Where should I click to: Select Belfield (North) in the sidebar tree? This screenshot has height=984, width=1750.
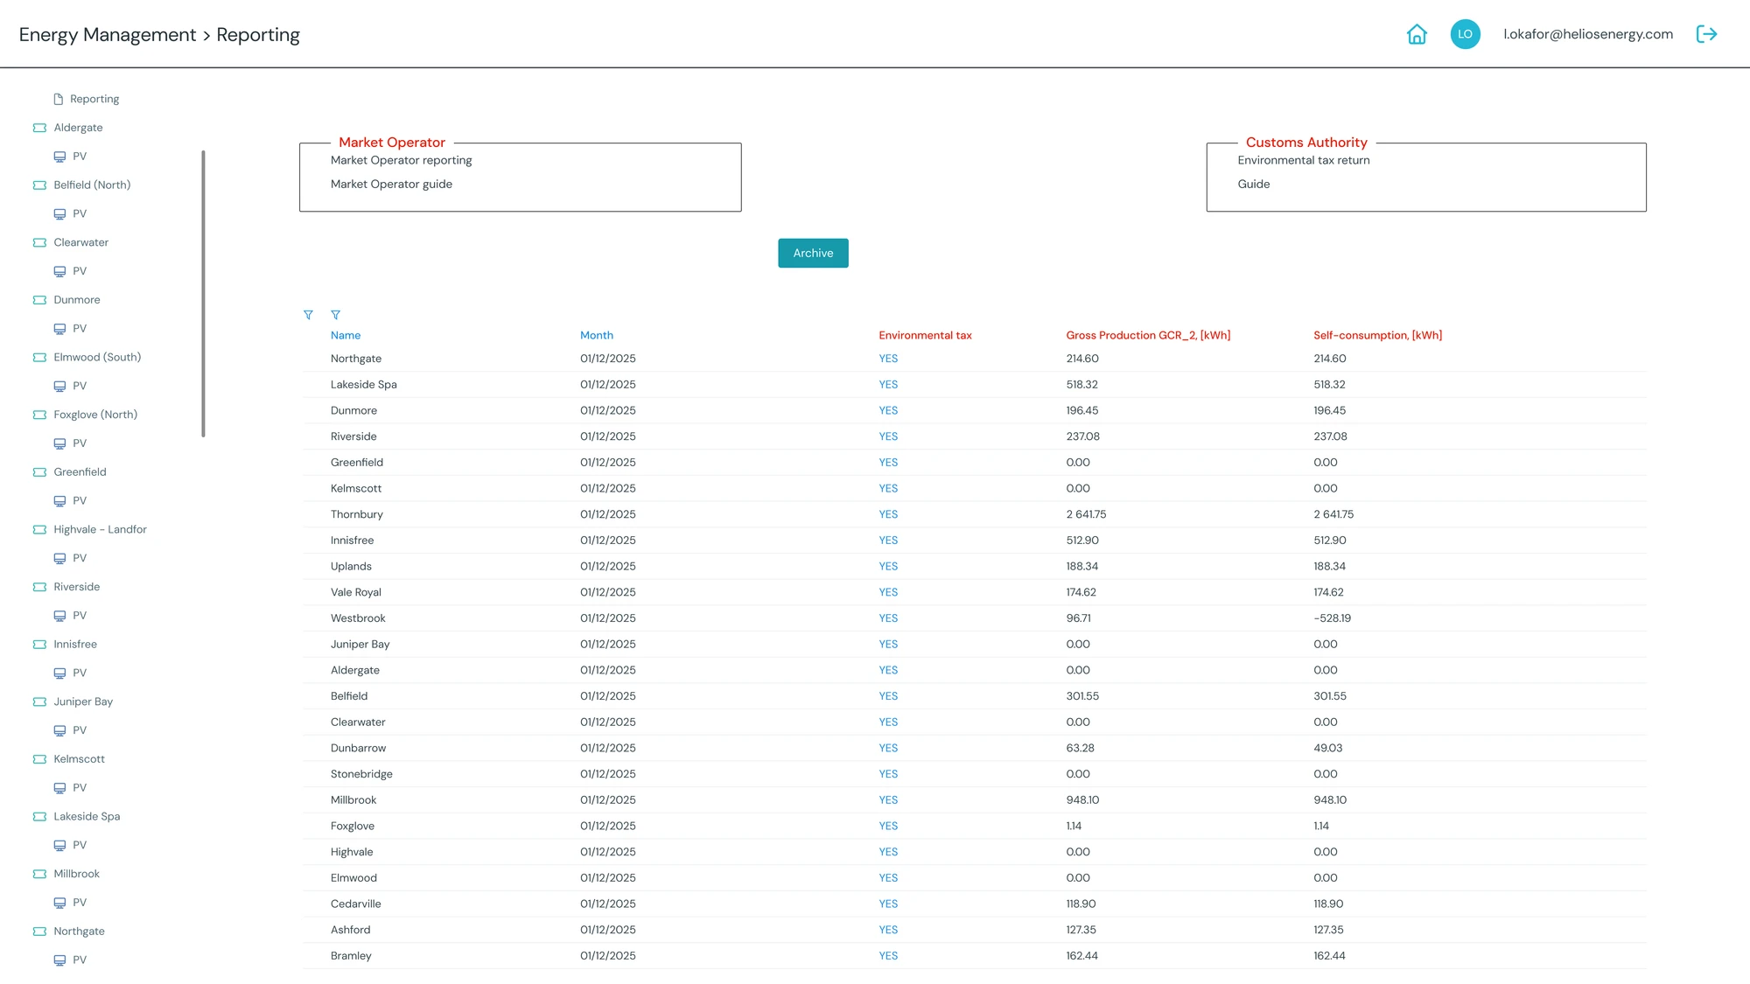click(92, 185)
